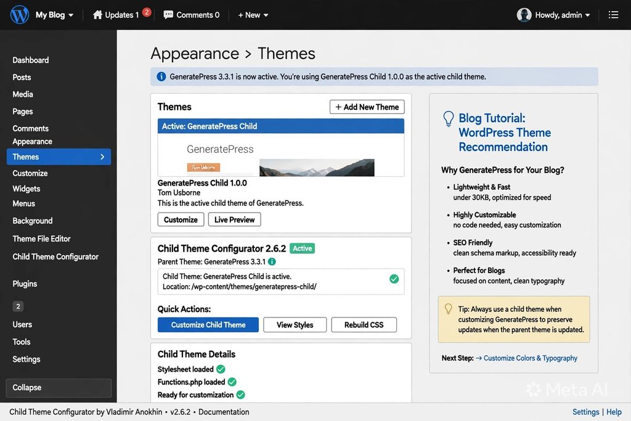The width and height of the screenshot is (631, 421).
Task: Open Tools in the sidebar
Action: [22, 341]
